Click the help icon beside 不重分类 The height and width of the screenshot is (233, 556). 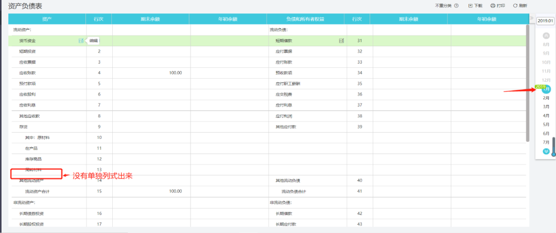[x=456, y=6]
